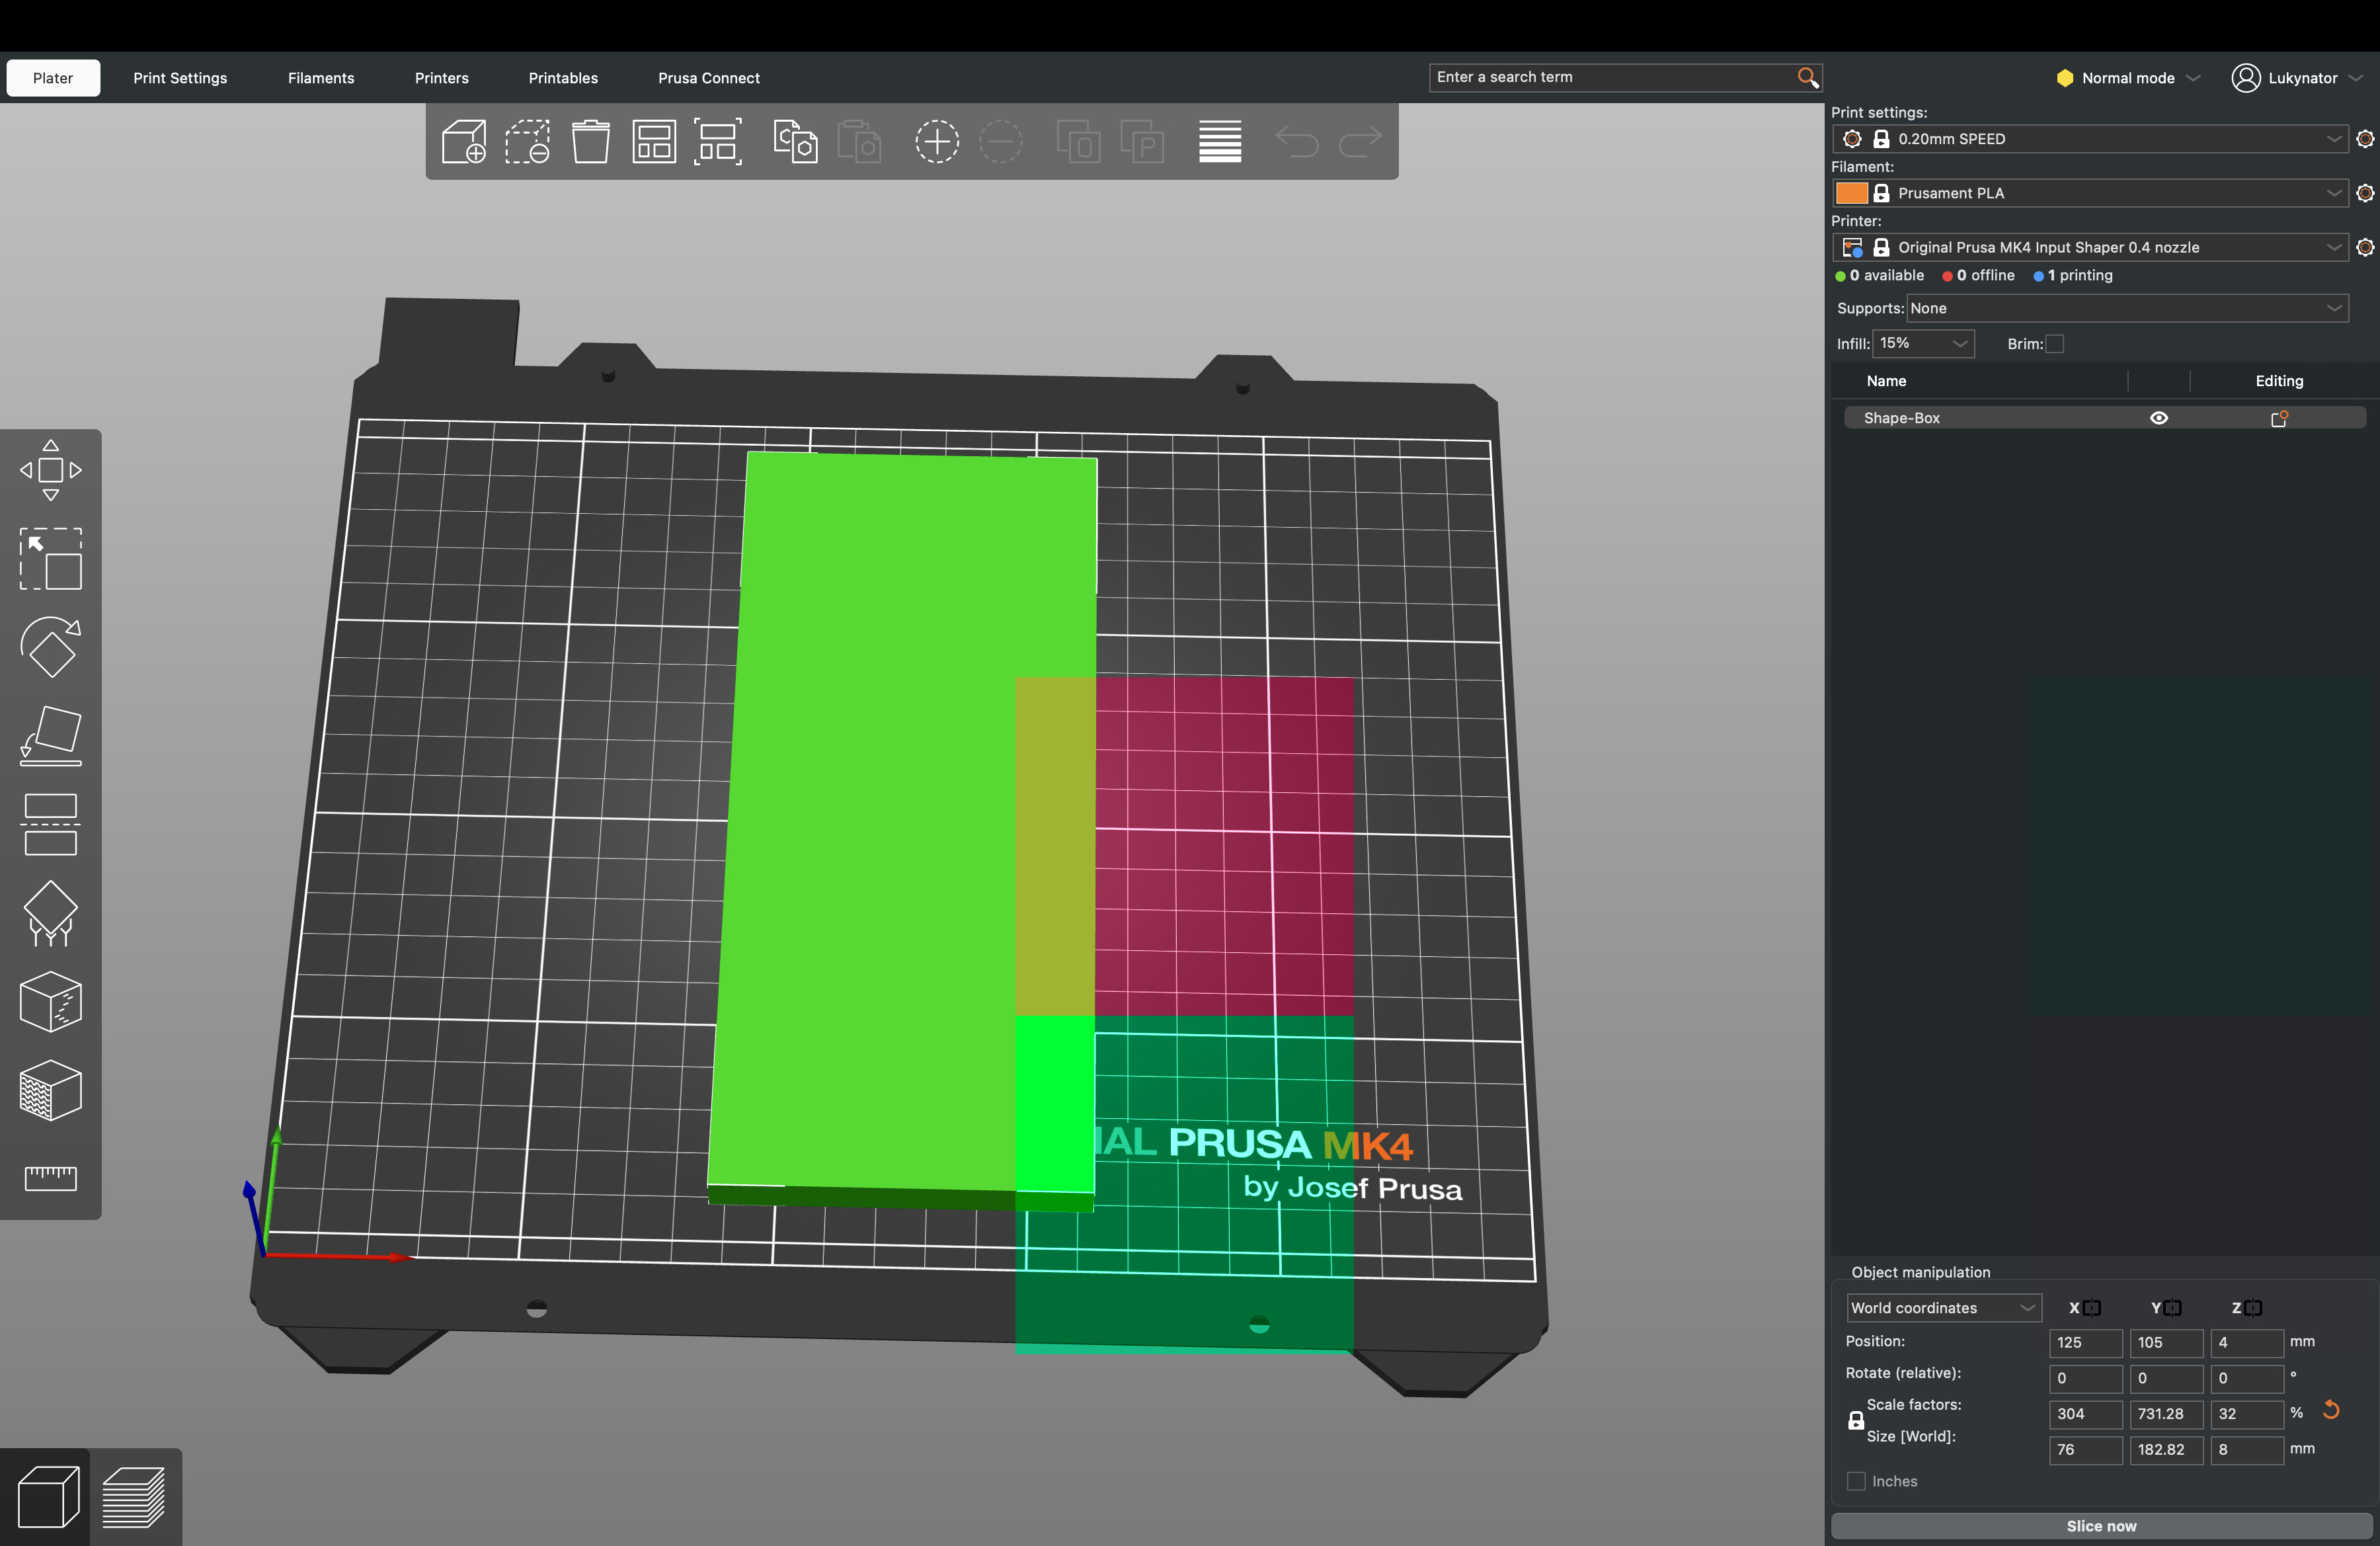
Task: Open the World coordinates dropdown
Action: click(1943, 1308)
